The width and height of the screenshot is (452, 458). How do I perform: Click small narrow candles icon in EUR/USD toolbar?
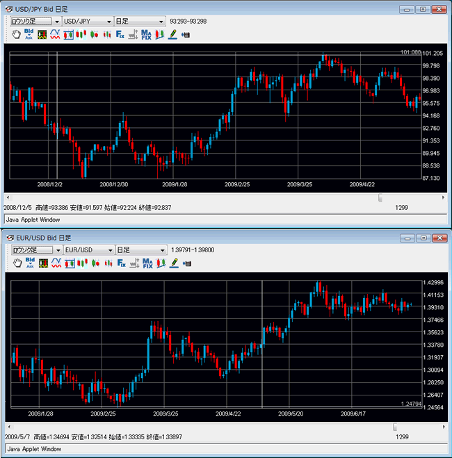[108, 263]
